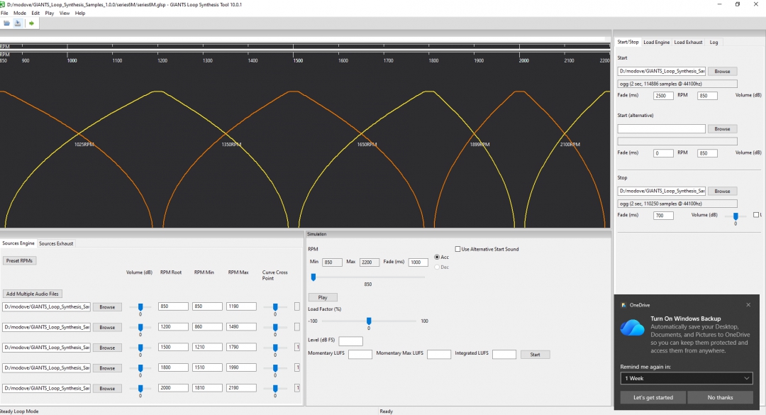Click the save project toolbar icon
Viewport: 766px width, 415px height.
point(18,23)
